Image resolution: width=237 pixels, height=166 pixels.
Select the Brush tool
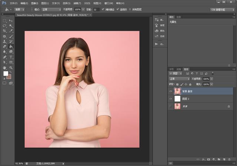click(x=11, y=36)
